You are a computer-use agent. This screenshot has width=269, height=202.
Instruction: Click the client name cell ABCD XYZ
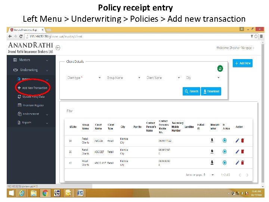tap(100, 163)
